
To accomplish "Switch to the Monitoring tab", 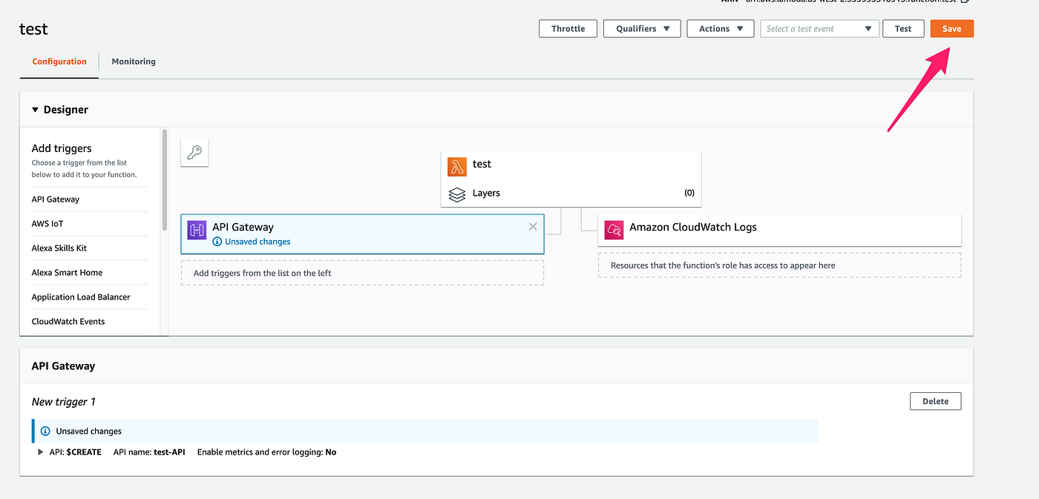I will pos(134,62).
